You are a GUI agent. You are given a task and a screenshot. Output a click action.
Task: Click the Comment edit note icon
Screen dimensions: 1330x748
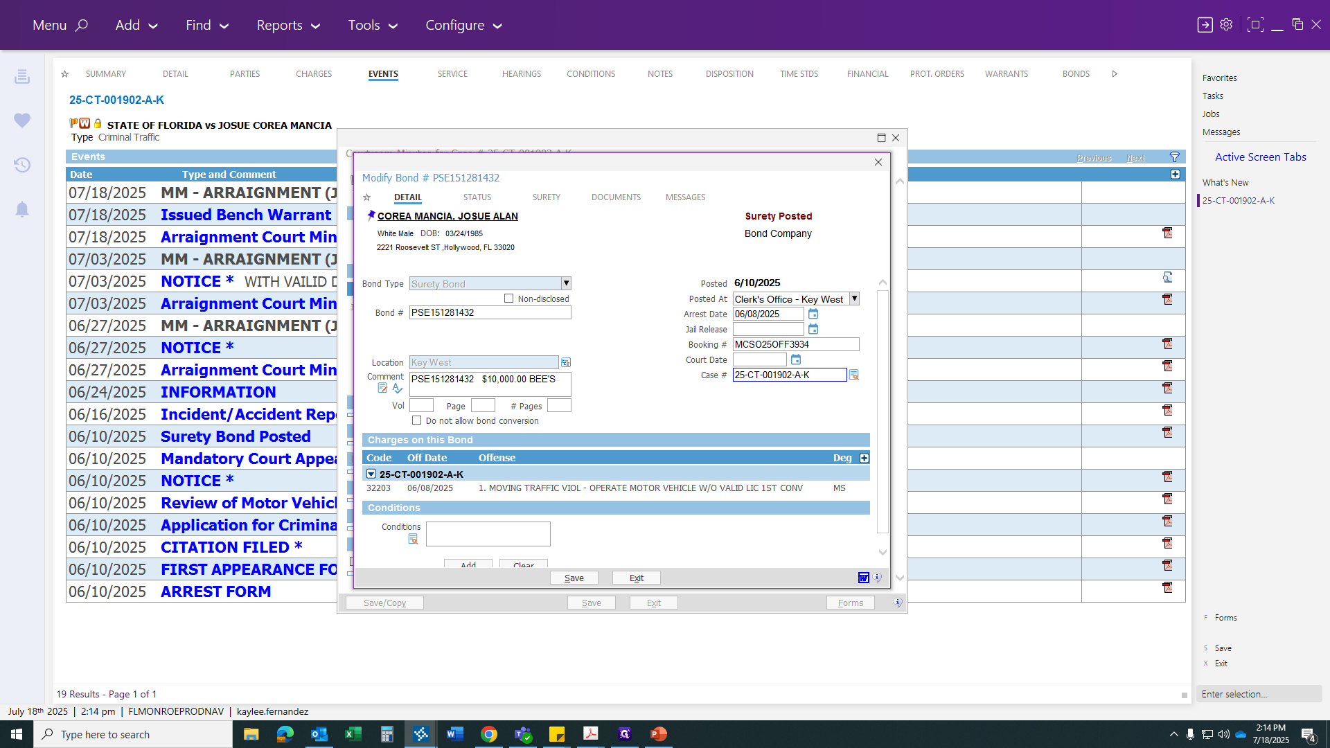pos(382,389)
